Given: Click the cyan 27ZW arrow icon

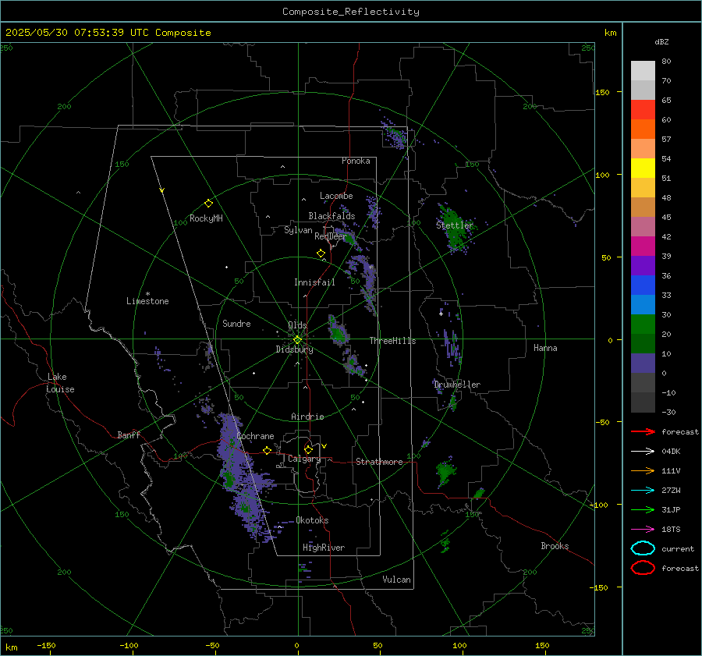Looking at the screenshot, I should pos(643,491).
